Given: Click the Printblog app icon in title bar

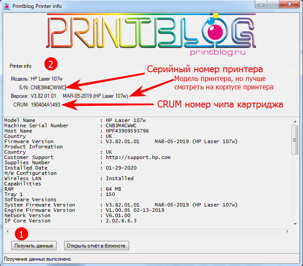Looking at the screenshot, I should tap(7, 6).
